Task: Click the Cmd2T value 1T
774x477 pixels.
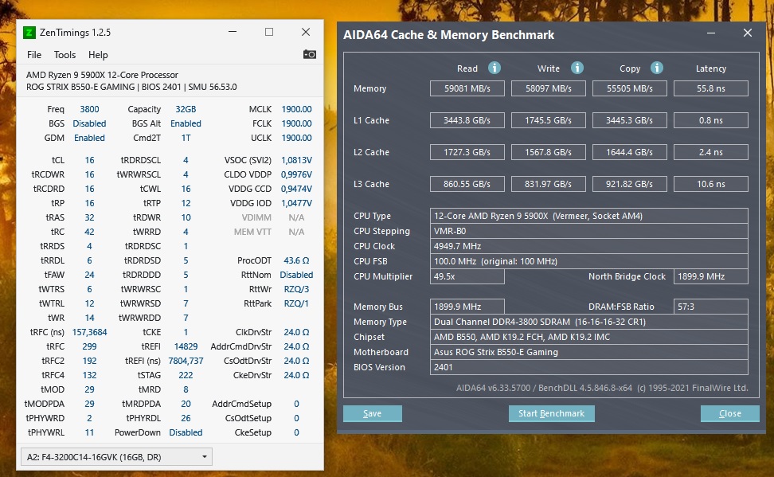Action: point(186,138)
